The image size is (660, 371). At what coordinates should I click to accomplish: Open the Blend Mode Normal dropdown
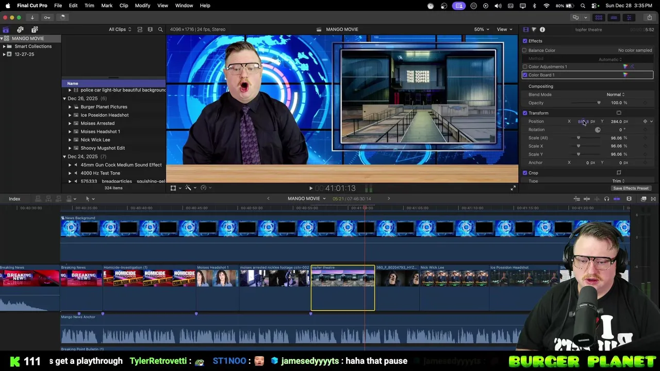click(615, 94)
